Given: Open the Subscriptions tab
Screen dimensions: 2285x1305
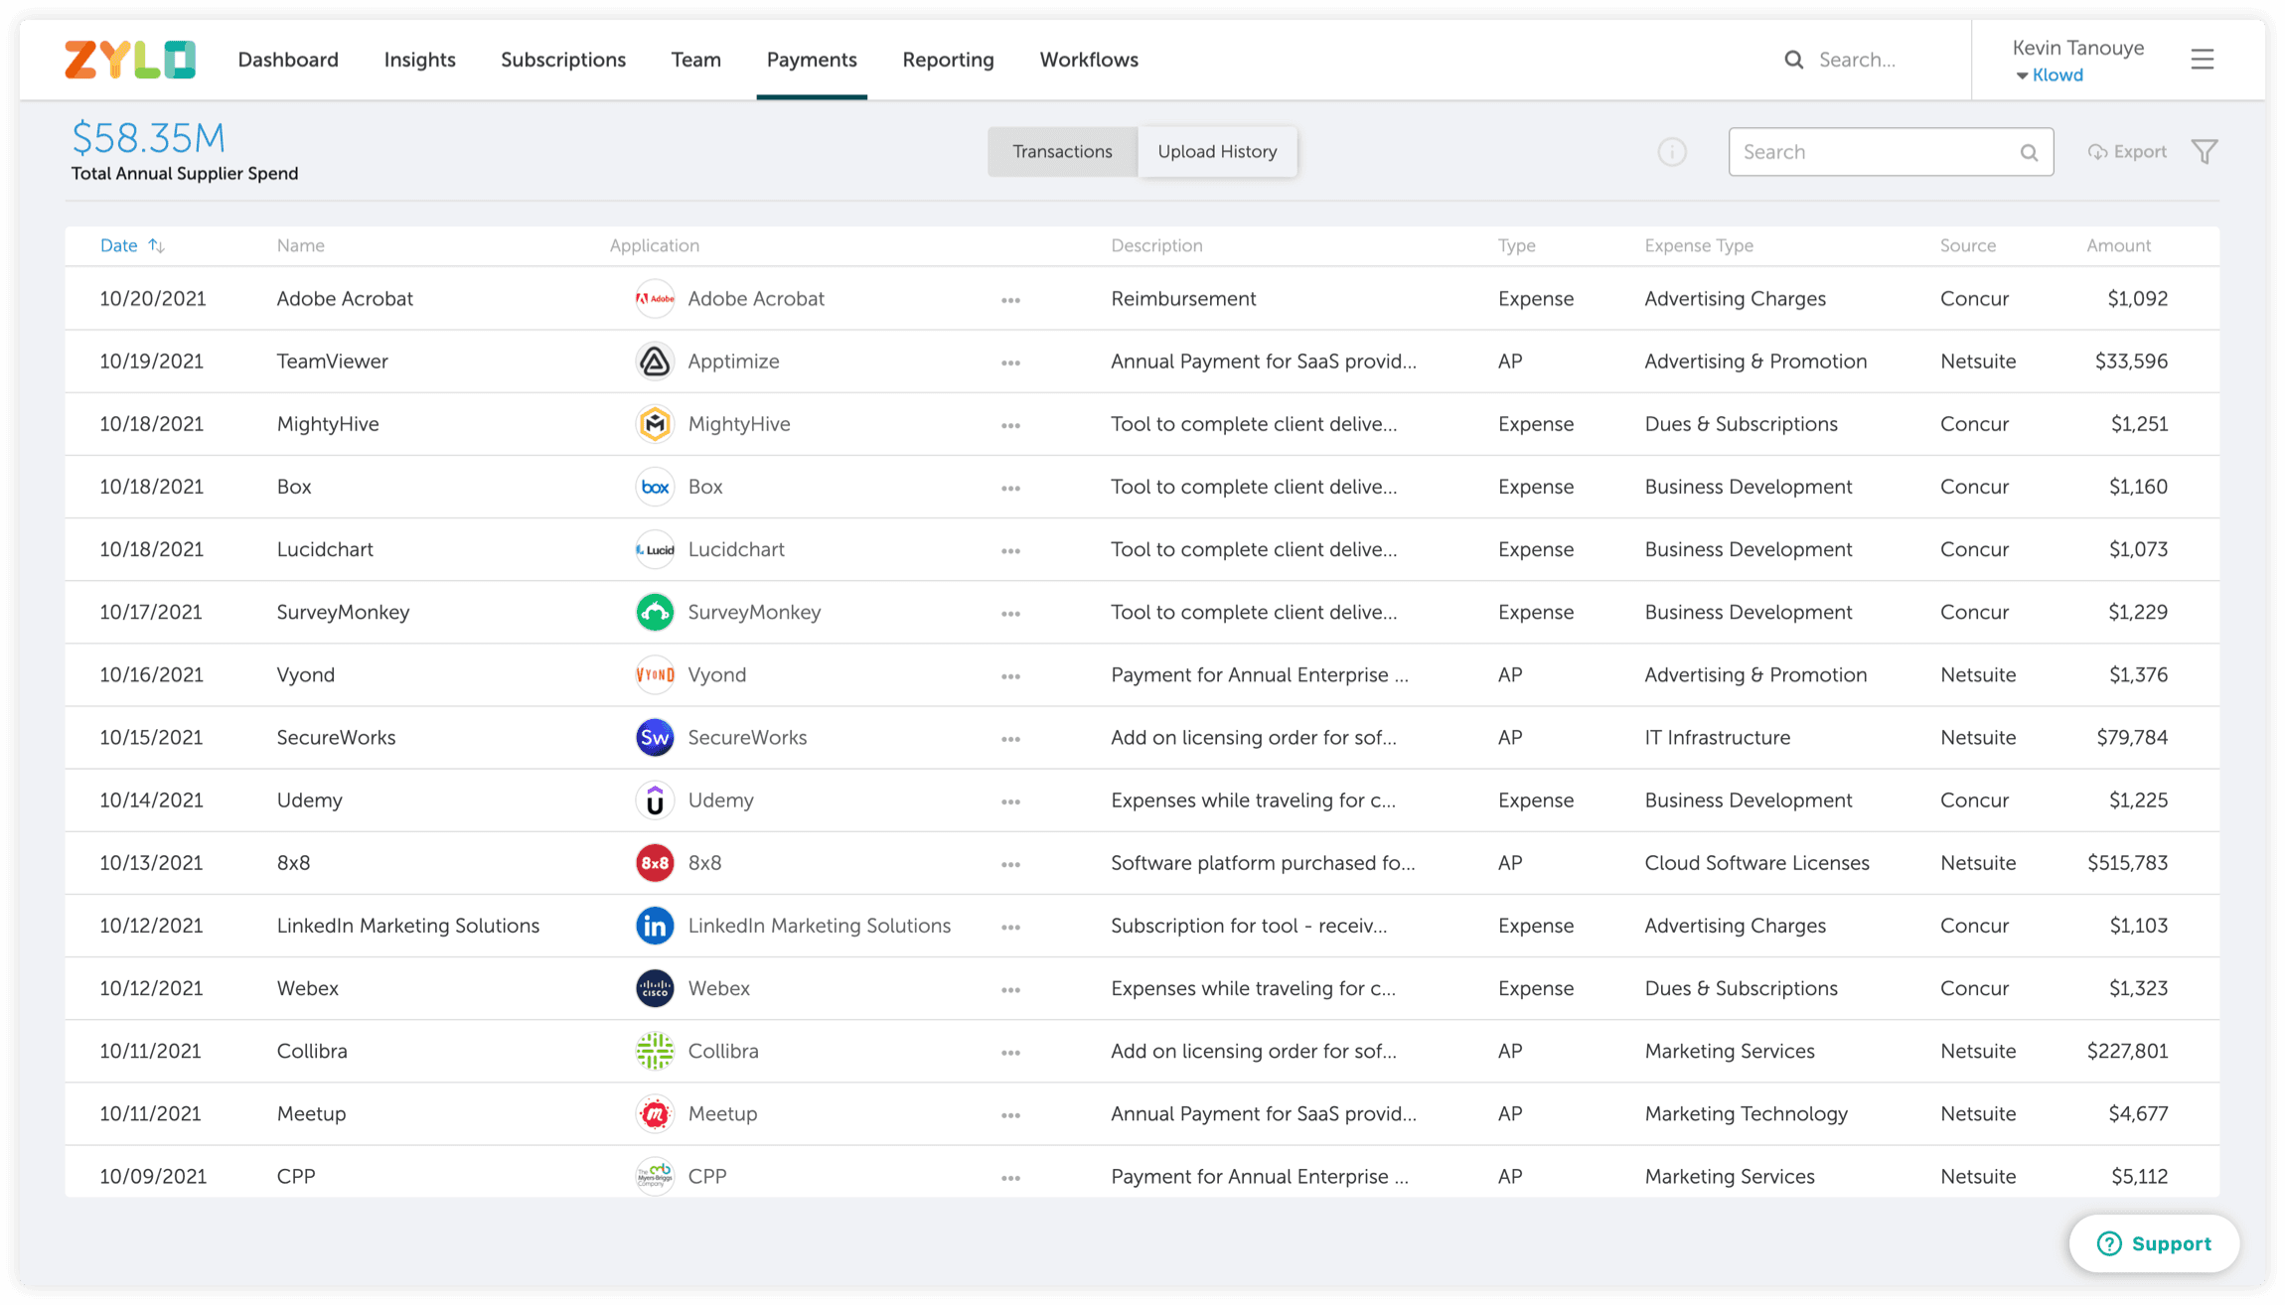Looking at the screenshot, I should (x=563, y=60).
